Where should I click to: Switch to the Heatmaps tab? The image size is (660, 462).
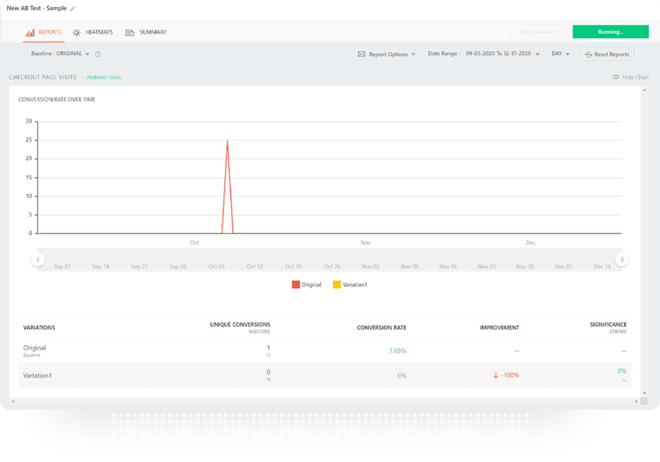[99, 32]
